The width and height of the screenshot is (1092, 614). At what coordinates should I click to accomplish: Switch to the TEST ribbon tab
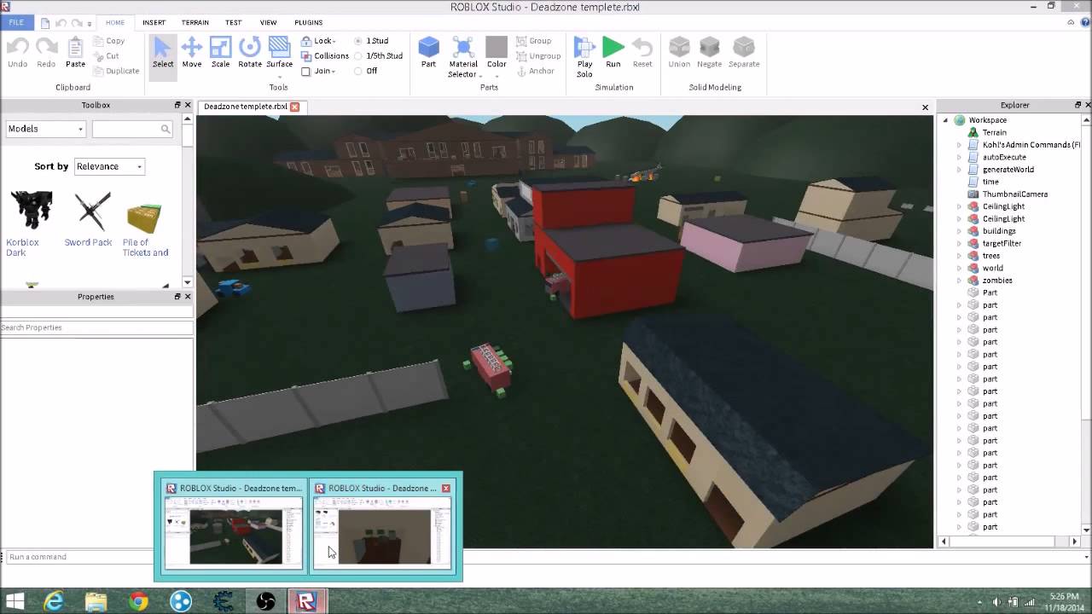[x=233, y=22]
